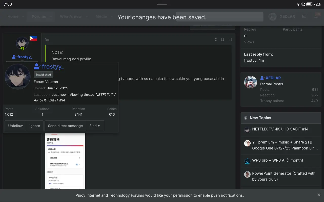Show frostyy_ points 616
This screenshot has width=324, height=202.
[x=112, y=114]
